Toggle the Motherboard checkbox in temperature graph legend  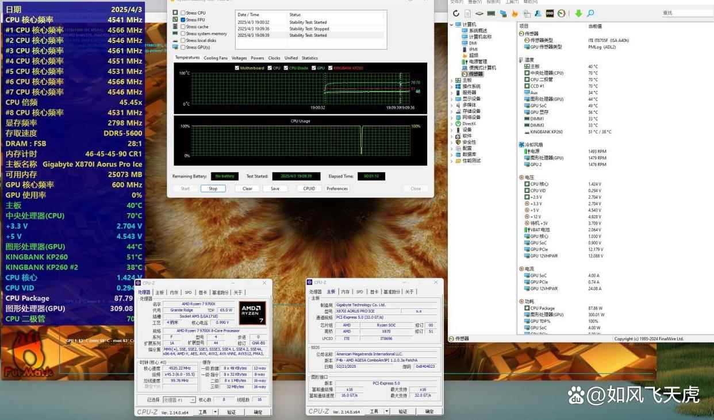pos(237,68)
